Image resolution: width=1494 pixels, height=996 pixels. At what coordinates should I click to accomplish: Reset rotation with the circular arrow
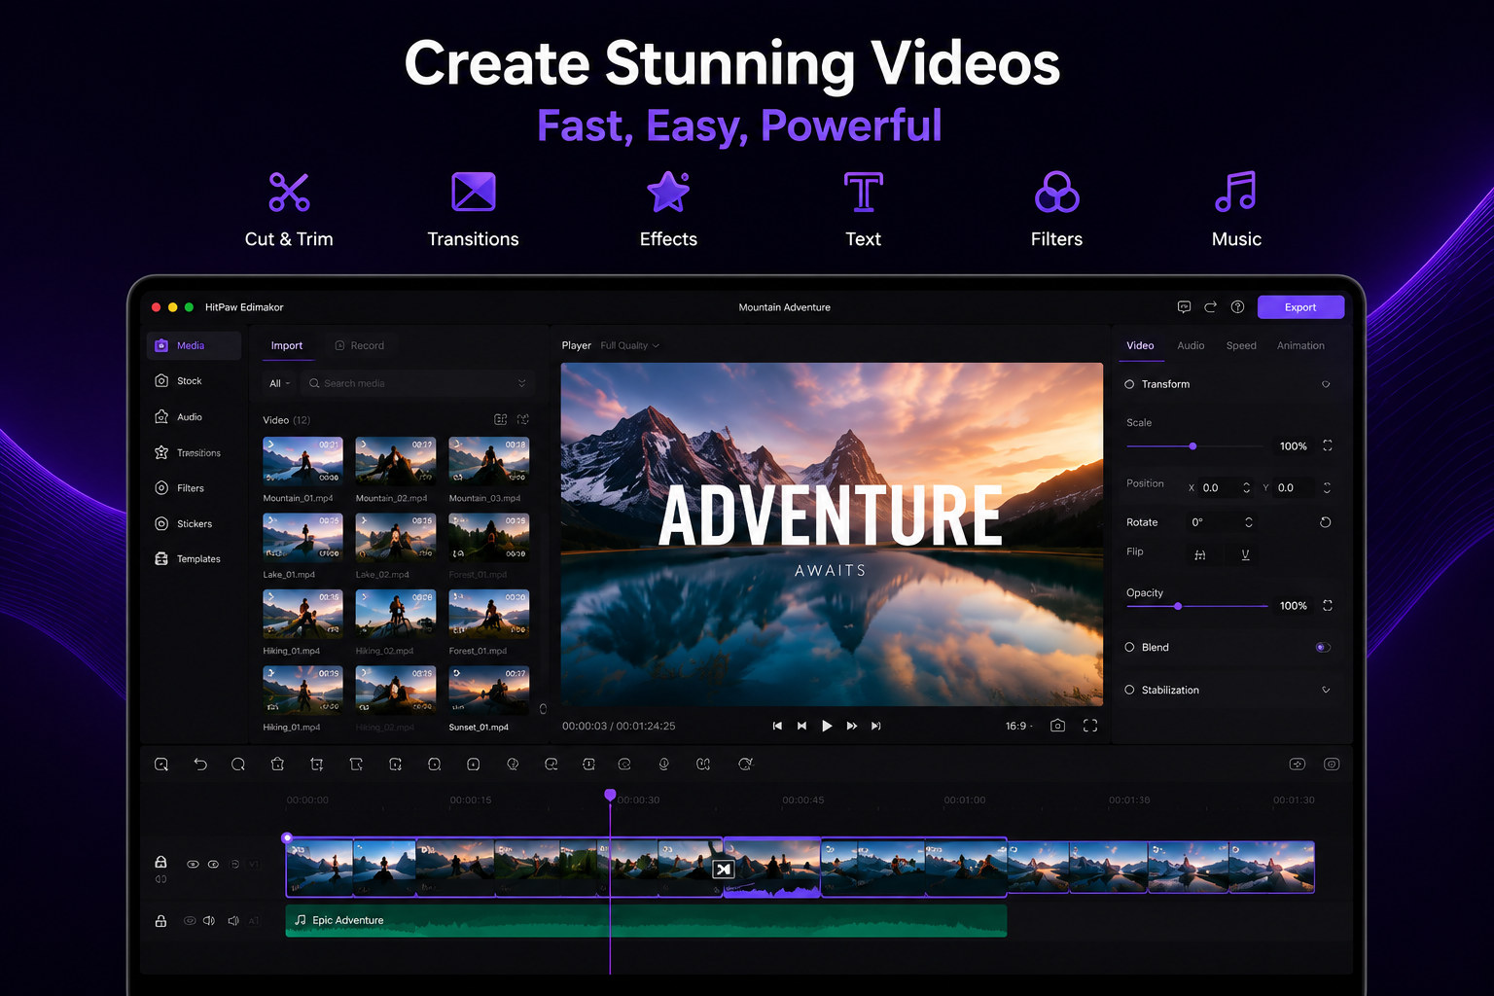pos(1325,522)
